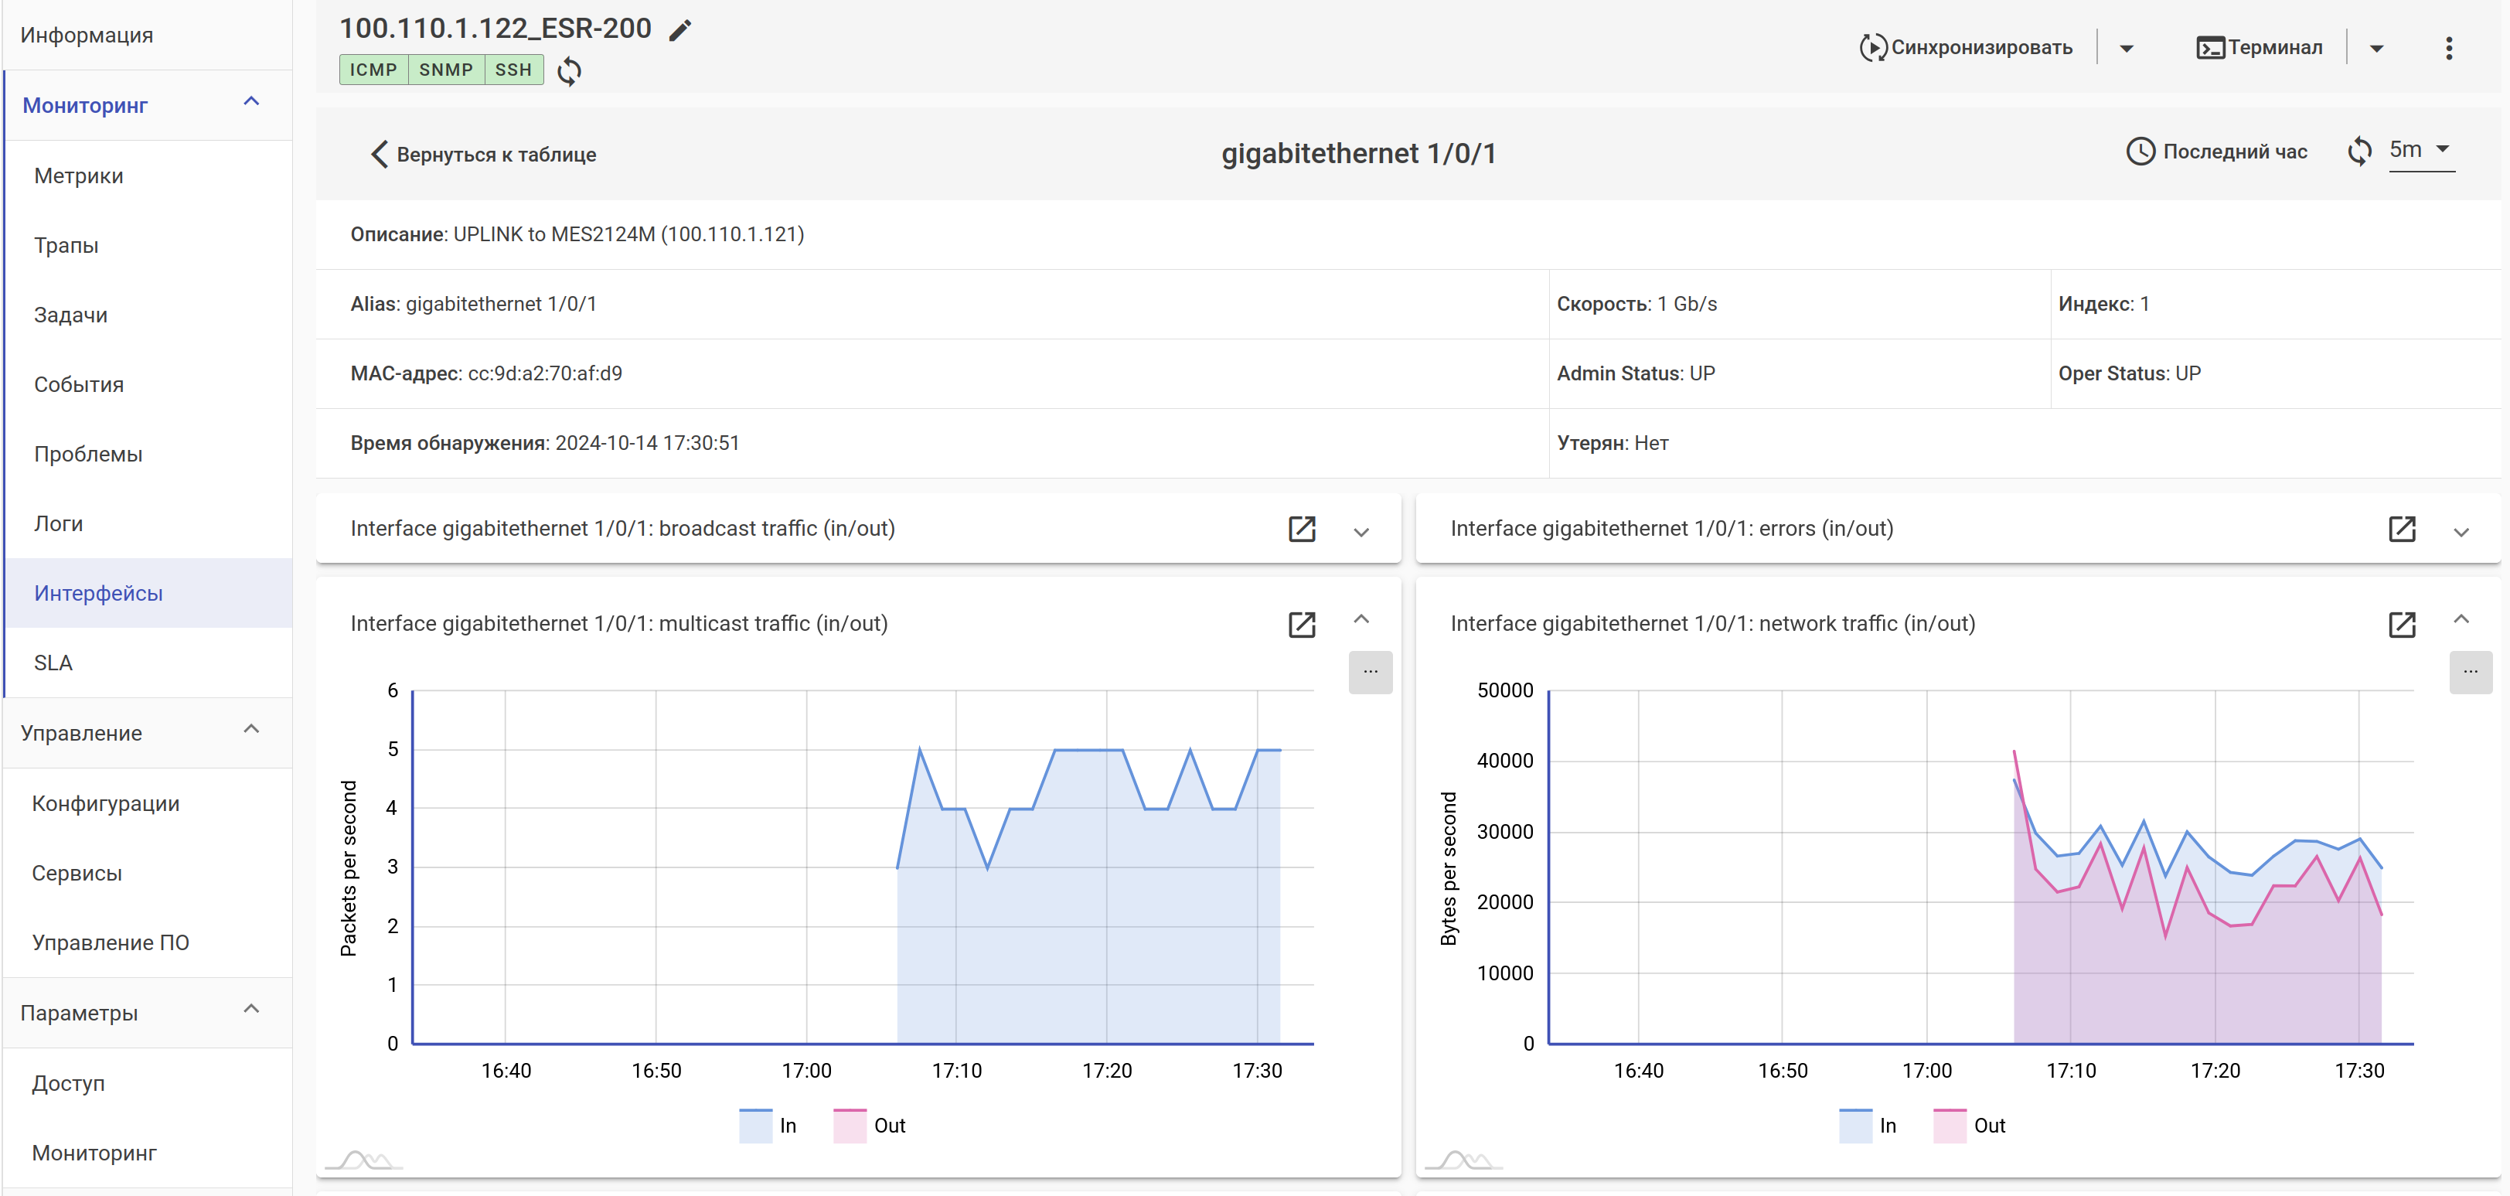The image size is (2510, 1196).
Task: Toggle In series in multicast chart legend
Action: 787,1126
